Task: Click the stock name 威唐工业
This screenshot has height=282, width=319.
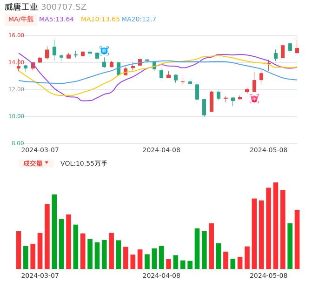Action: click(x=21, y=7)
